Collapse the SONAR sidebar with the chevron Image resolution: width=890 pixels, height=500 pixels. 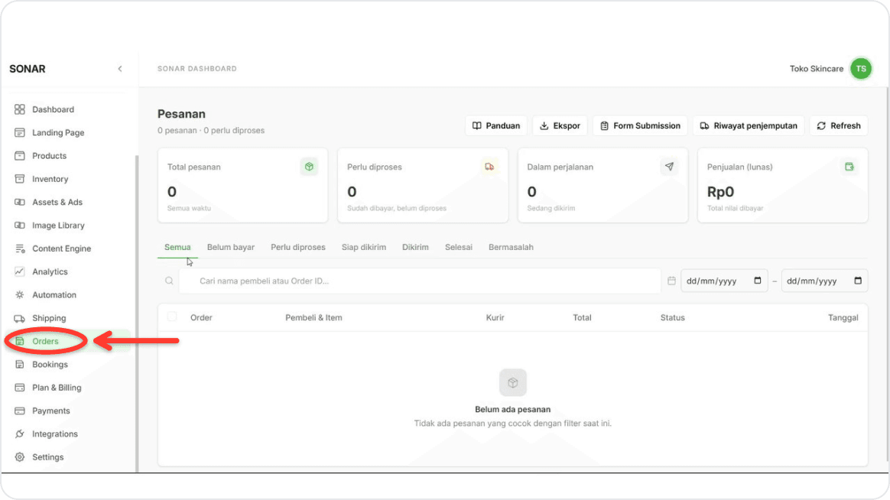tap(120, 69)
